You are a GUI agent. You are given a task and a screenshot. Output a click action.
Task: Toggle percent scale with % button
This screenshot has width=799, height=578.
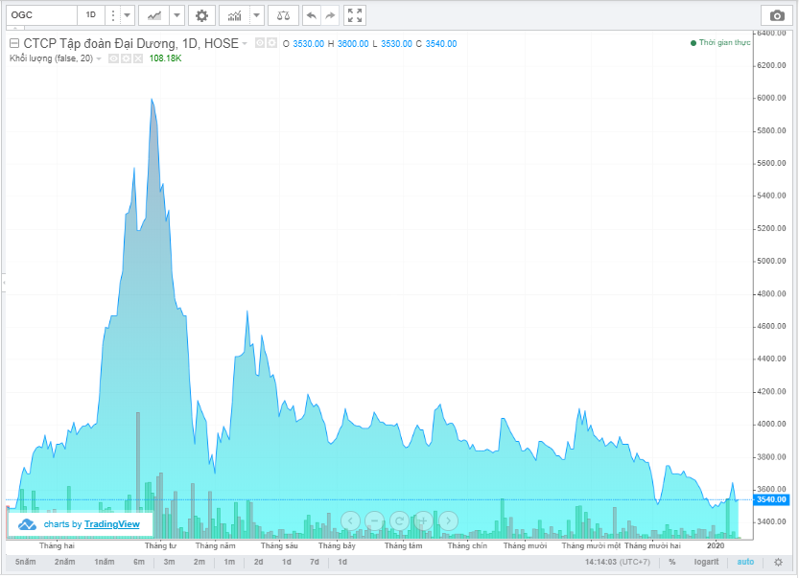click(x=672, y=562)
